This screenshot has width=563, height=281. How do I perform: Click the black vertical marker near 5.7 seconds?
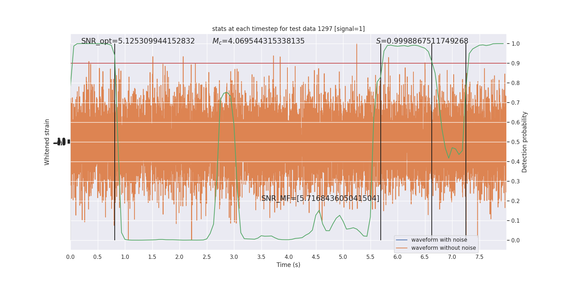coord(381,142)
